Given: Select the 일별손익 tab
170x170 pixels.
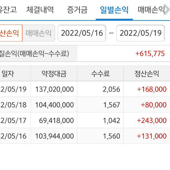Looking at the screenshot, I should [x=114, y=10].
